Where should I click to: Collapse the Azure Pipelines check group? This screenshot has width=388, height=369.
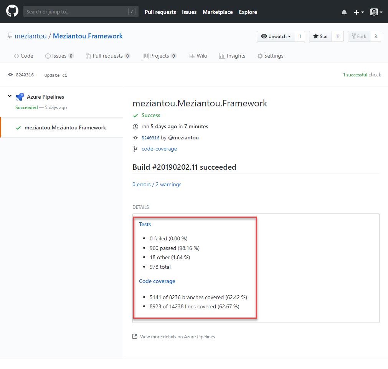coord(10,96)
